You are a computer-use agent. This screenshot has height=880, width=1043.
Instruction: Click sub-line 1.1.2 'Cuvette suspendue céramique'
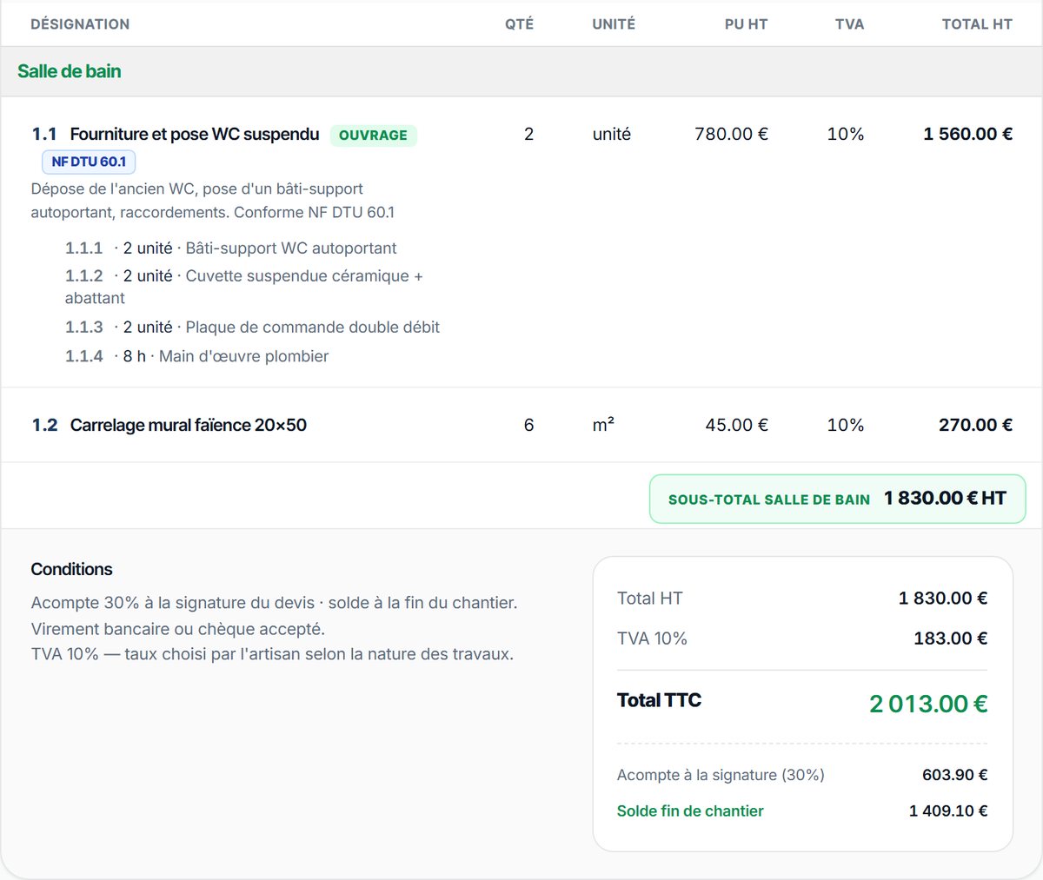point(244,287)
